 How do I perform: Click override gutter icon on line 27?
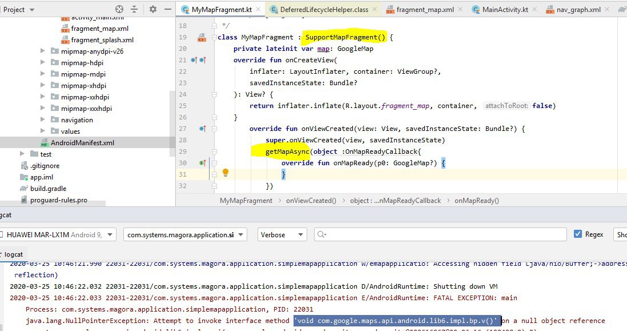pos(203,129)
